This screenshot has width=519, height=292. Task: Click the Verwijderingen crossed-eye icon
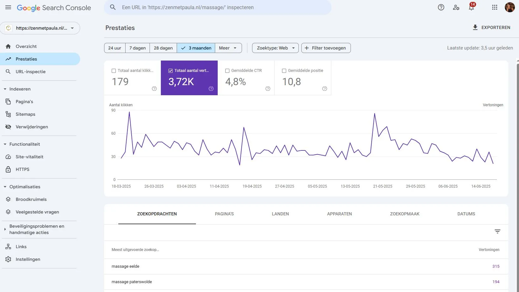pos(8,127)
